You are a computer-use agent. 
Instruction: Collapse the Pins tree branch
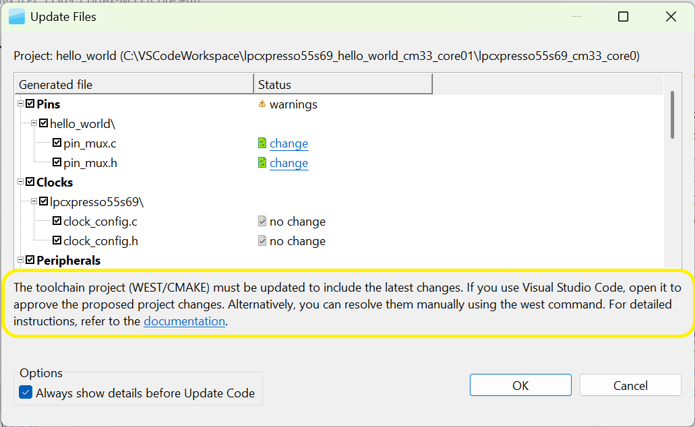coord(22,104)
